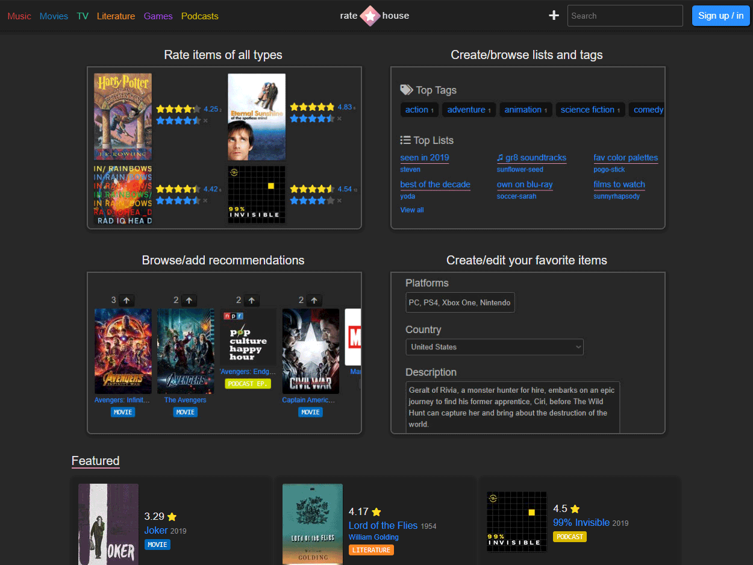Click Harry Potter yellow average stars
This screenshot has height=565, width=753.
[178, 109]
